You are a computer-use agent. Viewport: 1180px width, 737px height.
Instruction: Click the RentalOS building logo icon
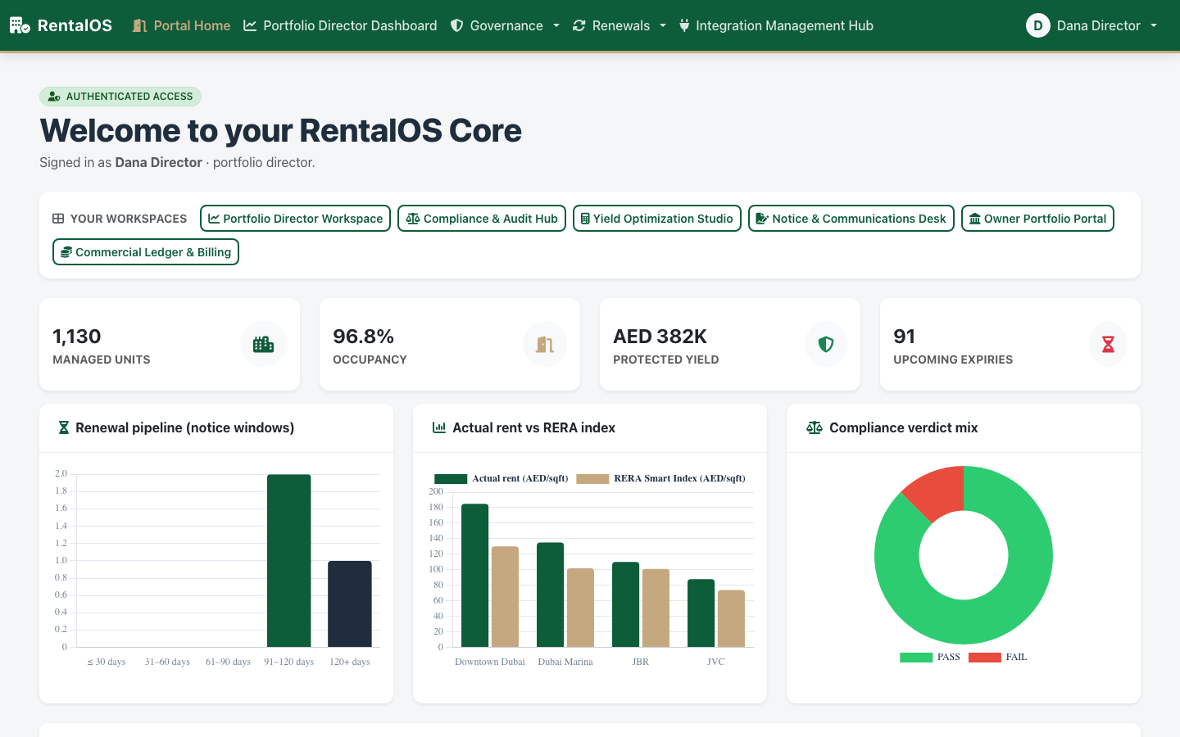20,25
